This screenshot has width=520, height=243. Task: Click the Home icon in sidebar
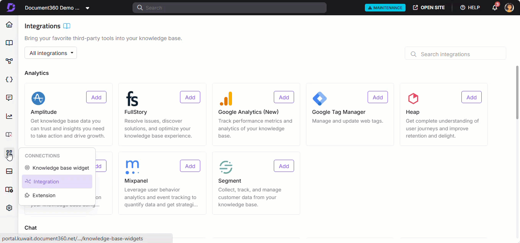click(9, 25)
